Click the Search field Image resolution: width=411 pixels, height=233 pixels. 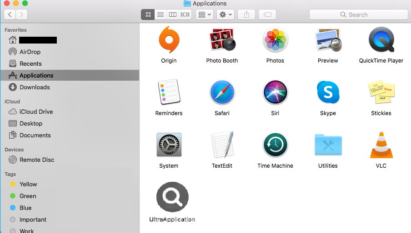[357, 15]
